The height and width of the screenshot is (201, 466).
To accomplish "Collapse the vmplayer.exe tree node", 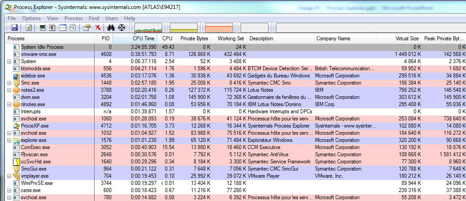I will pos(9,176).
